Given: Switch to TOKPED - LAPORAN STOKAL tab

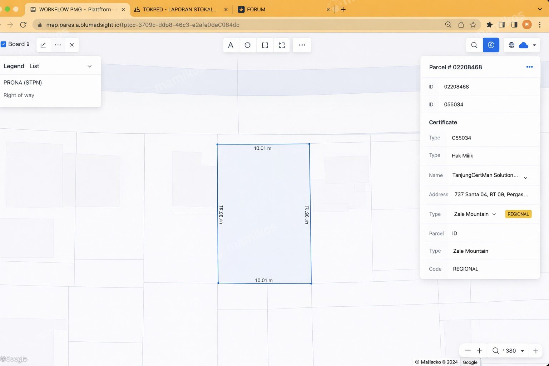Looking at the screenshot, I should point(180,9).
